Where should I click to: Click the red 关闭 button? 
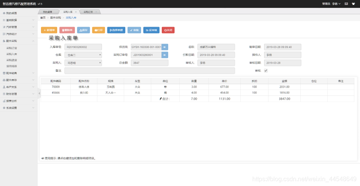point(168,30)
